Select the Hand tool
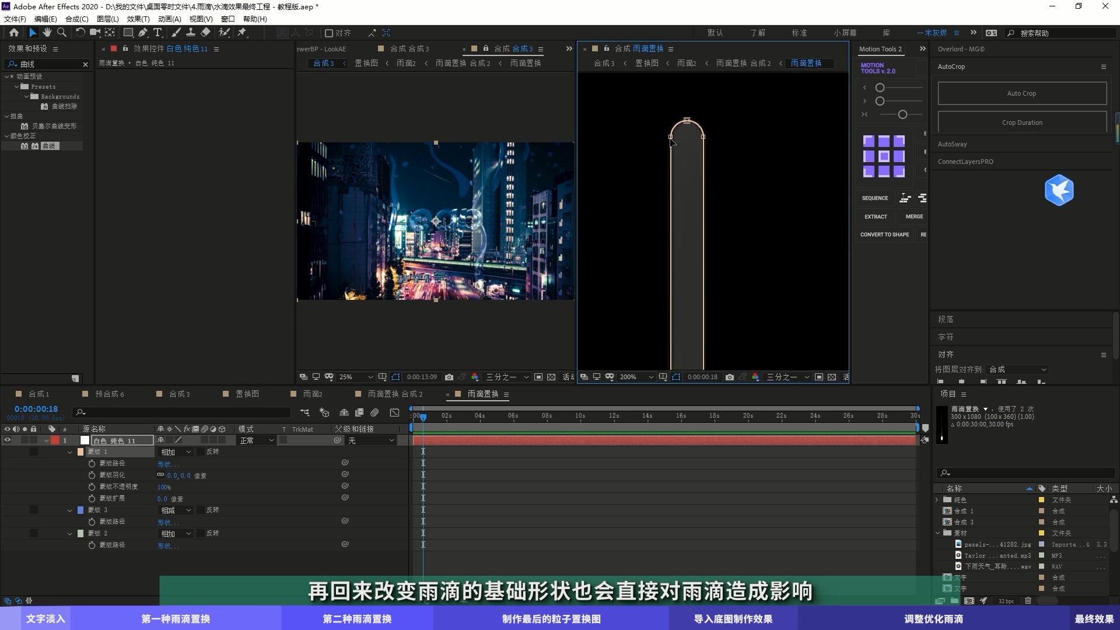The width and height of the screenshot is (1120, 630). (x=47, y=33)
